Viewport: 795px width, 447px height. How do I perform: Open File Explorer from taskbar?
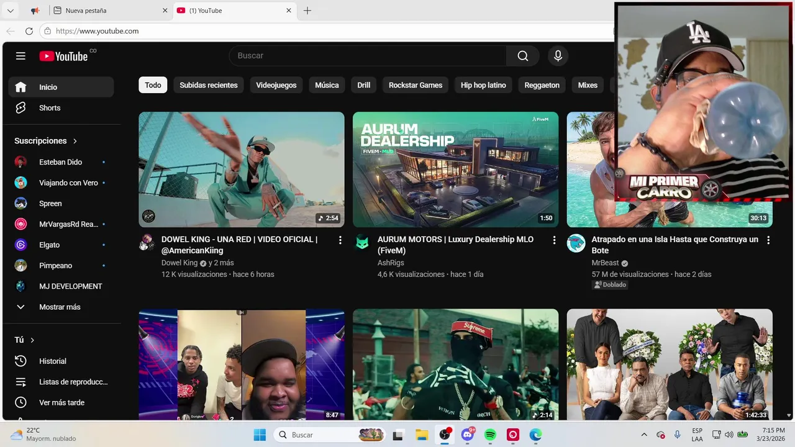(x=421, y=435)
